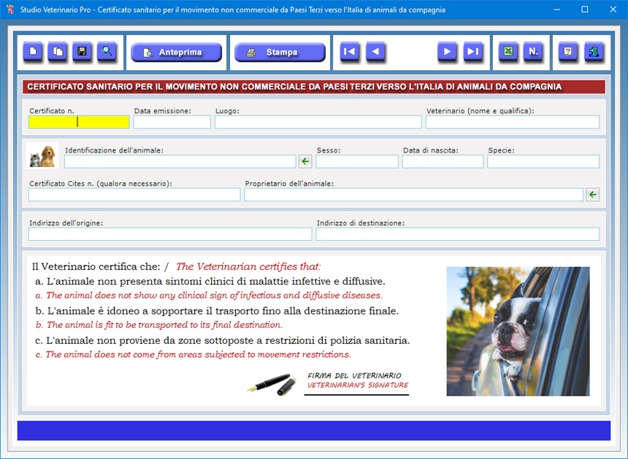Click the fountain pen image
This screenshot has height=459, width=628.
pyautogui.click(x=272, y=385)
